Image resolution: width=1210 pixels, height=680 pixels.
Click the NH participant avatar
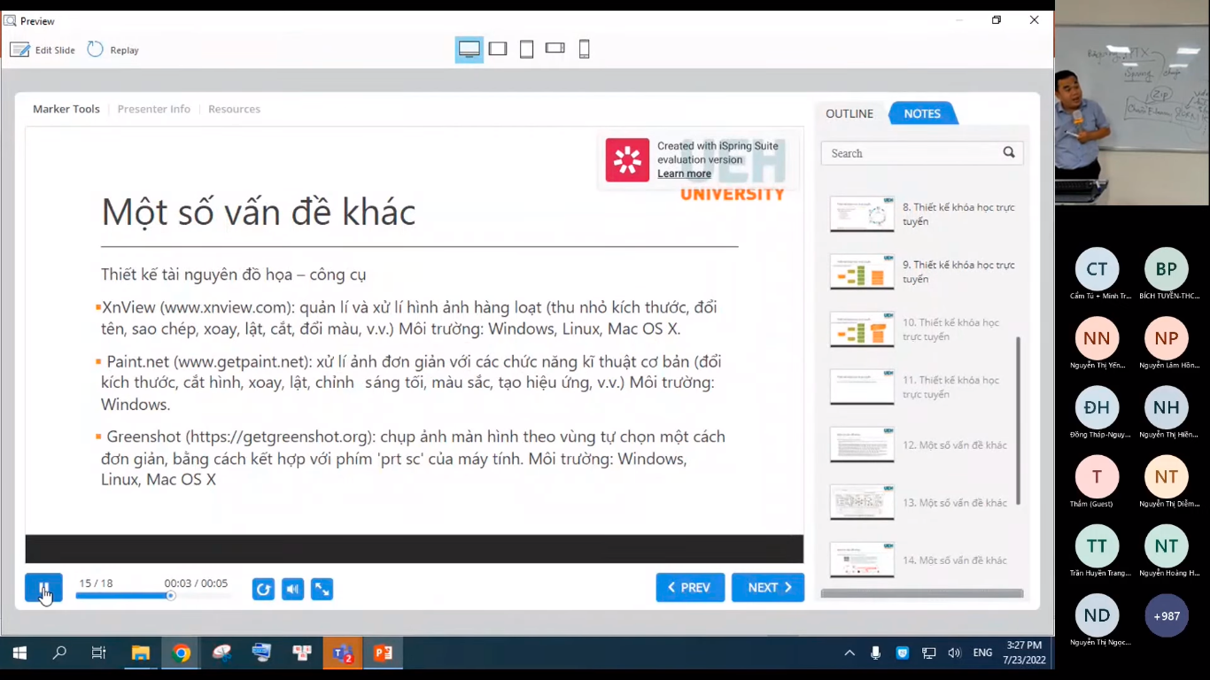pyautogui.click(x=1166, y=407)
